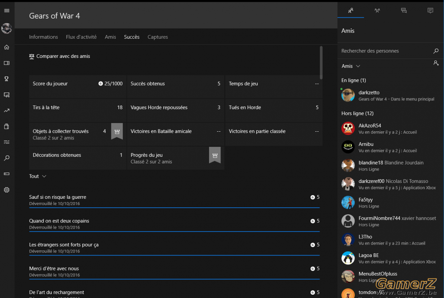Select the Tirs à la tête stat tile
444x298 pixels.
click(x=78, y=110)
